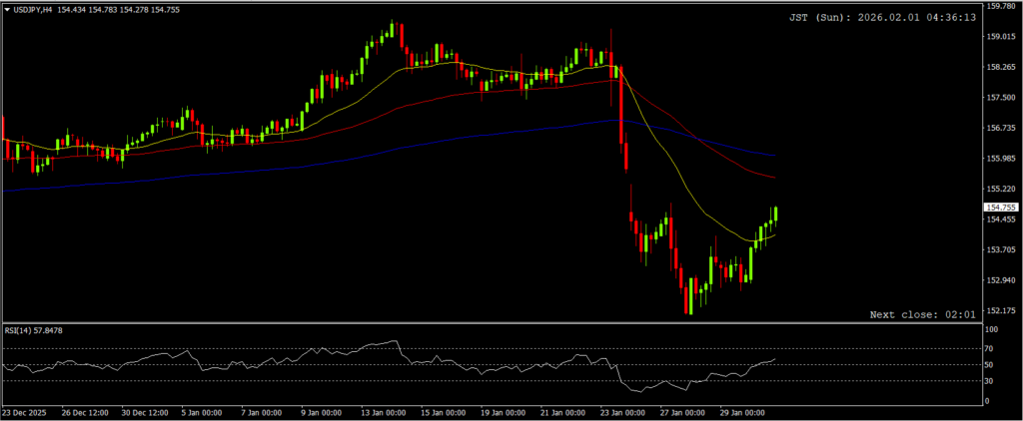The height and width of the screenshot is (421, 1023).
Task: Click the right end of the RSI line
Action: tap(775, 358)
